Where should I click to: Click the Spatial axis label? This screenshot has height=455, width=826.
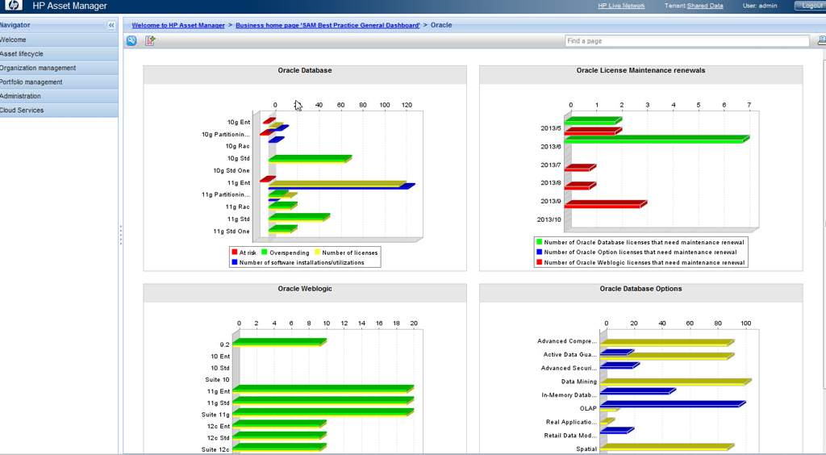pyautogui.click(x=586, y=449)
